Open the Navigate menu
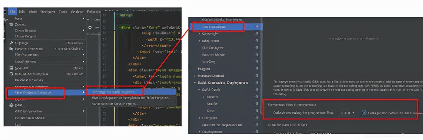This screenshot has height=140, width=423. [48, 12]
